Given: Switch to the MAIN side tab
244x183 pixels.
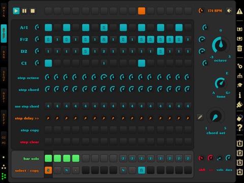Looking at the screenshot, I should pos(4,12).
